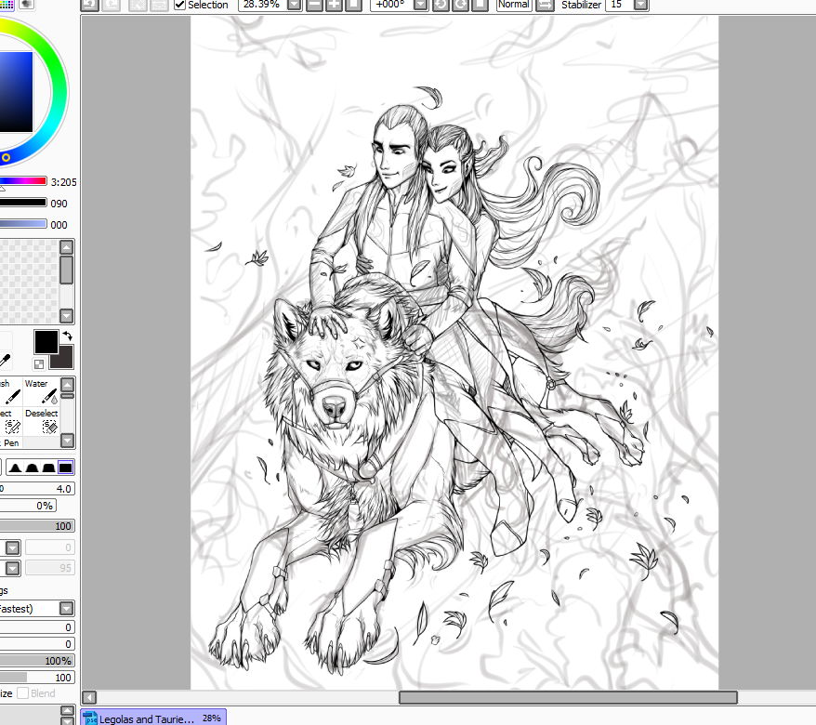The width and height of the screenshot is (816, 725).
Task: Adjust the bottom slider showing 100
Action: coord(36,677)
